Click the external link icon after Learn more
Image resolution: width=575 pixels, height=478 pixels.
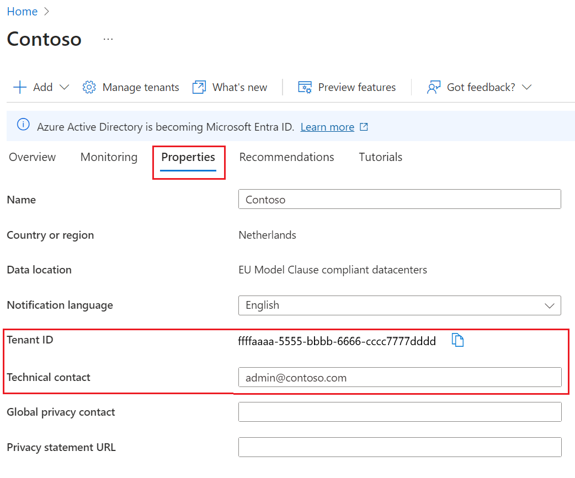(x=364, y=127)
